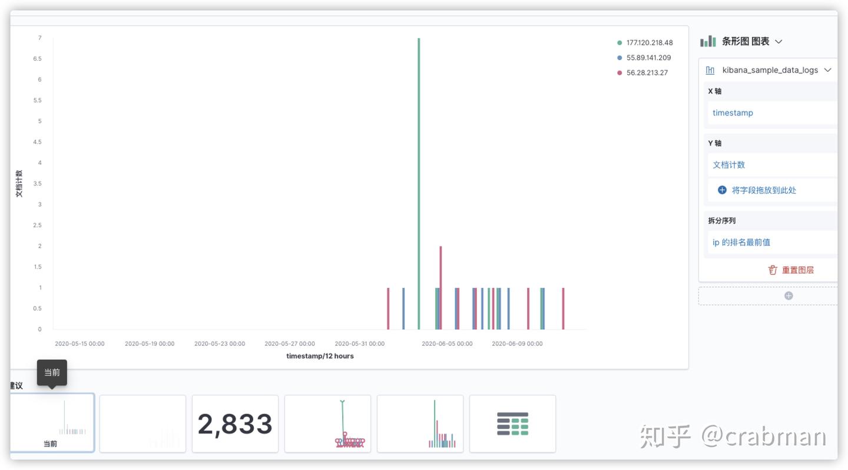This screenshot has height=470, width=848.
Task: Select the colored bar chart suggestion thumbnail
Action: pyautogui.click(x=420, y=422)
